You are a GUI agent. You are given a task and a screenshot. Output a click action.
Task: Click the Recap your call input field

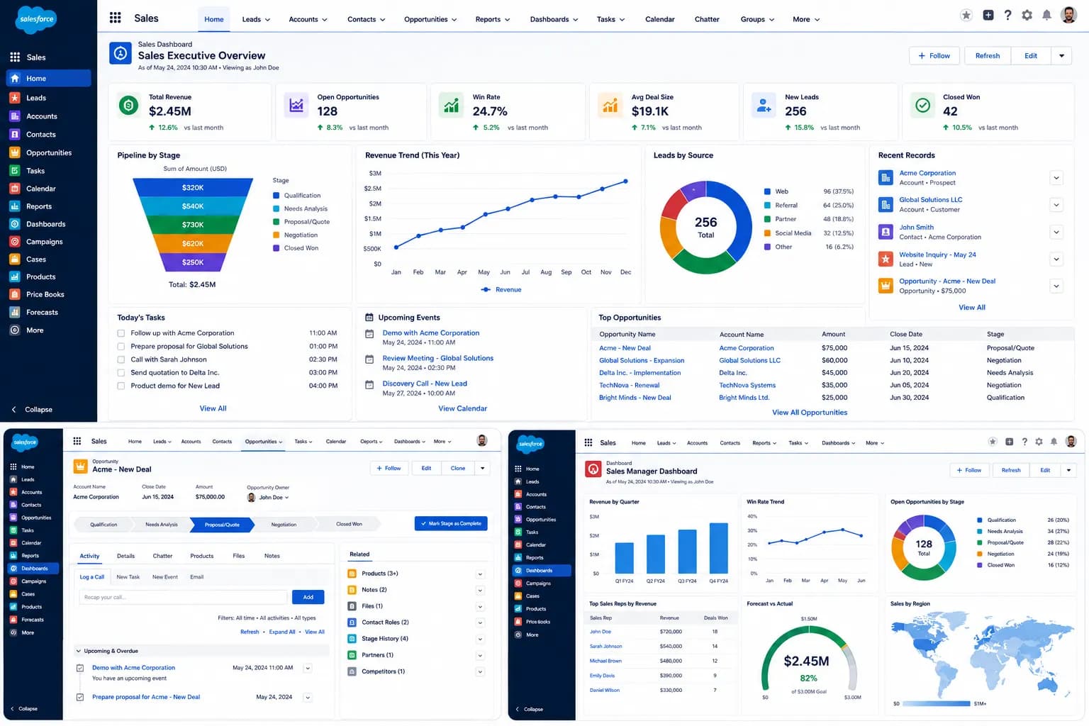(183, 597)
